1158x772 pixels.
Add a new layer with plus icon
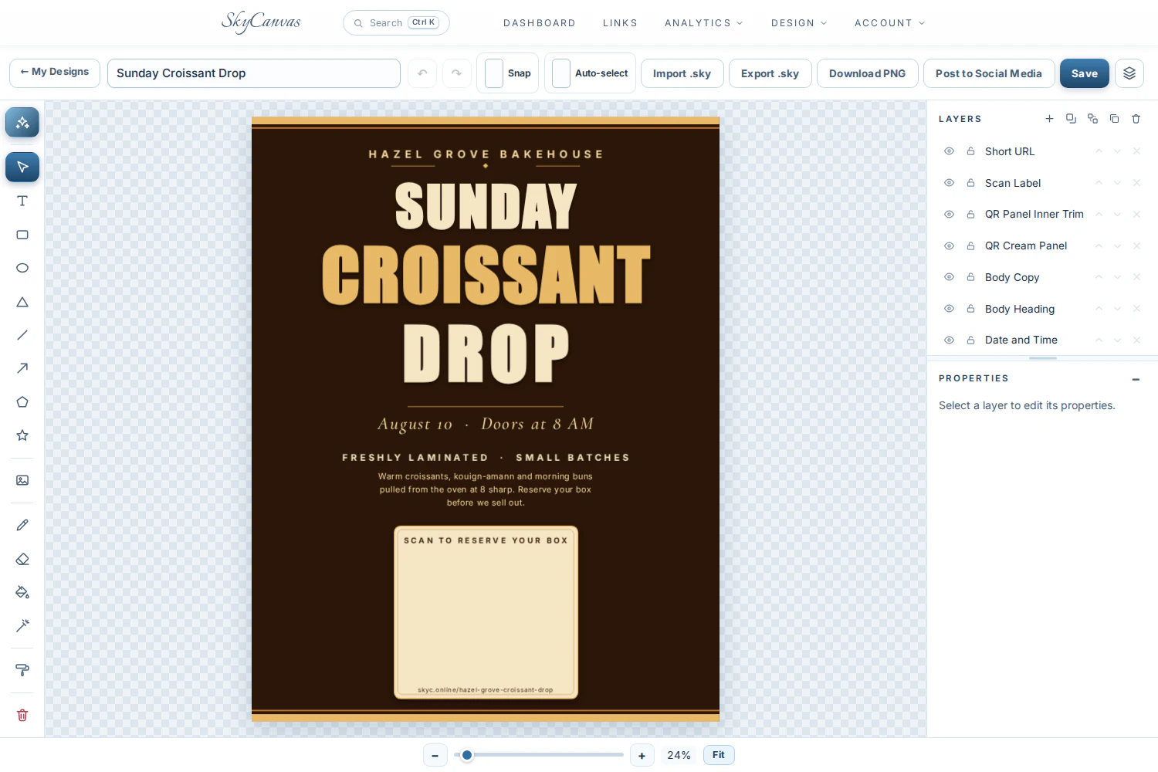point(1049,119)
